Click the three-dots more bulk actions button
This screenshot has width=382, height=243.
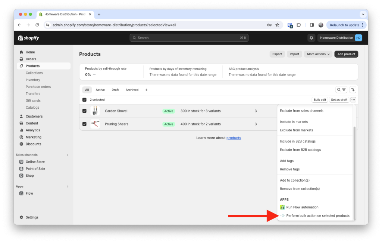coord(353,100)
